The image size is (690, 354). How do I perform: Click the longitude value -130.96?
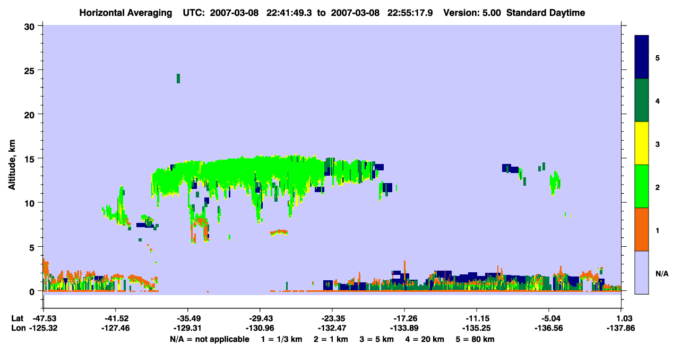pyautogui.click(x=260, y=329)
